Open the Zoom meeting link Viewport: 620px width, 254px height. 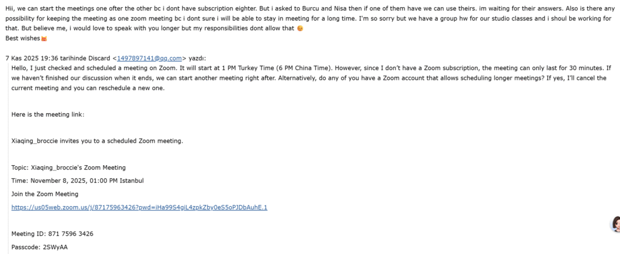pos(139,207)
